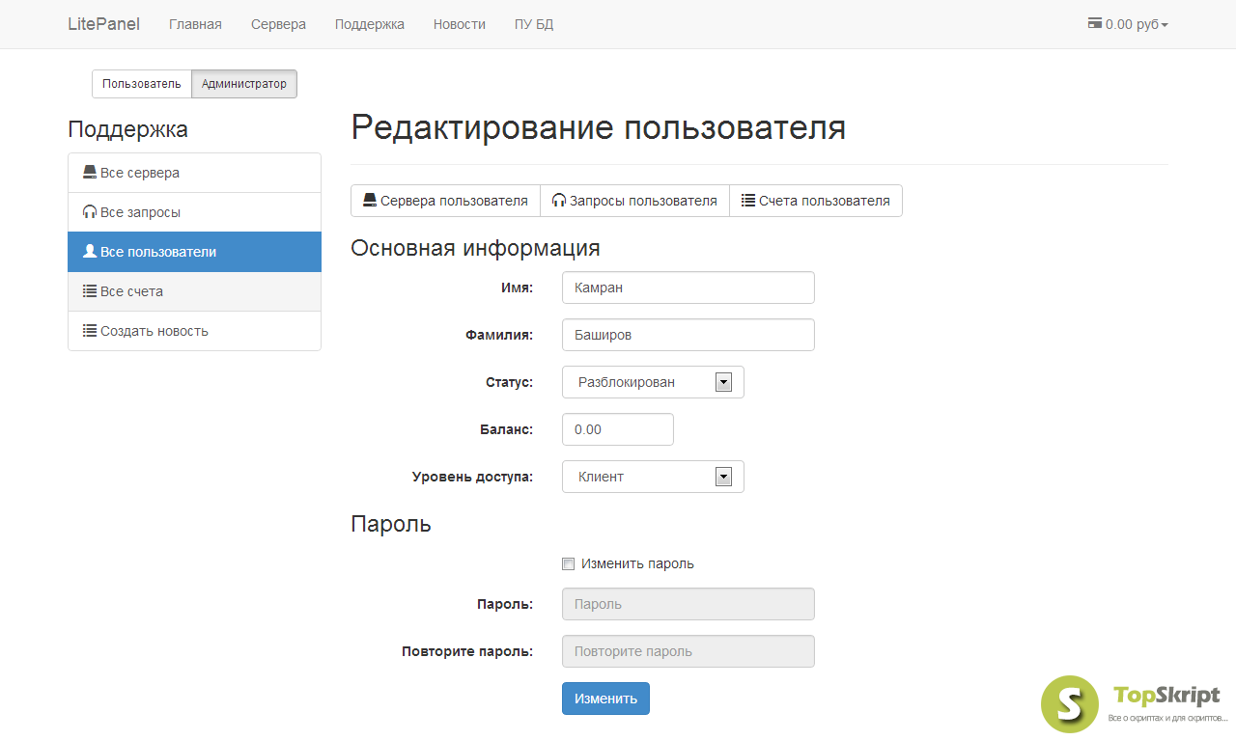
Task: Open ПУ БД in the navigation bar
Action: [x=534, y=24]
